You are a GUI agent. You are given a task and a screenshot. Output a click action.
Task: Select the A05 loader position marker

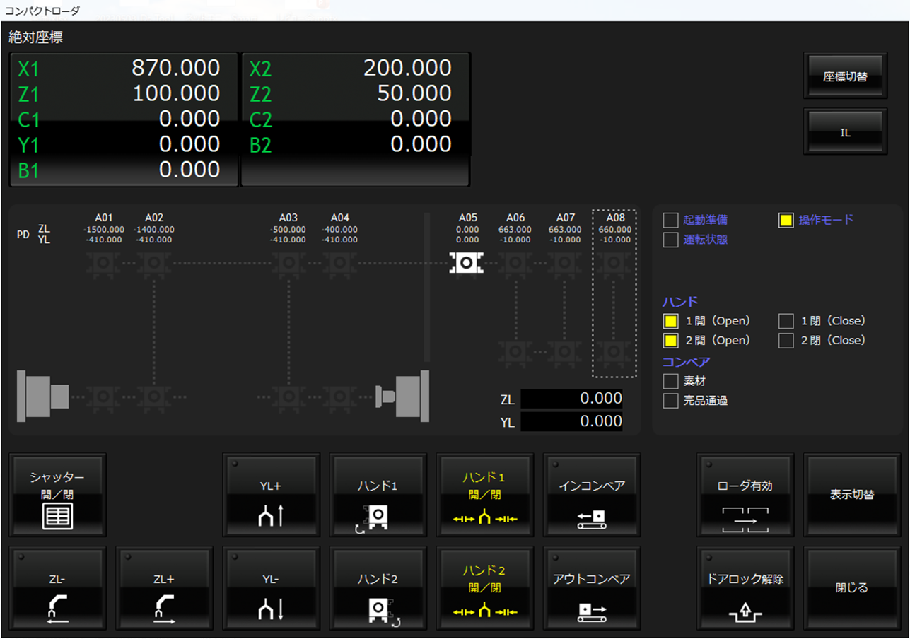[x=466, y=263]
